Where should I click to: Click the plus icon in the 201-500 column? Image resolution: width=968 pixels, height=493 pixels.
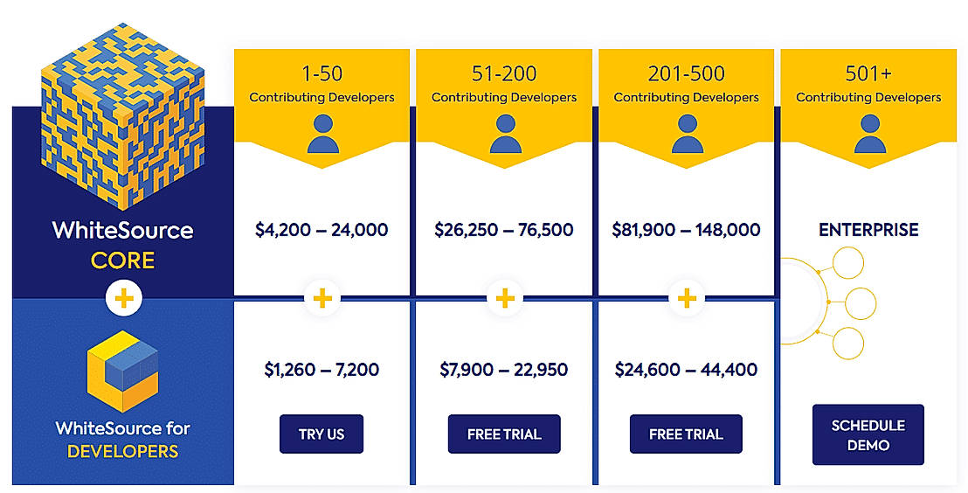tap(687, 300)
